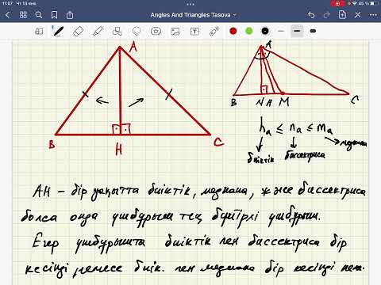
Task: Select the Eraser tool
Action: click(78, 32)
